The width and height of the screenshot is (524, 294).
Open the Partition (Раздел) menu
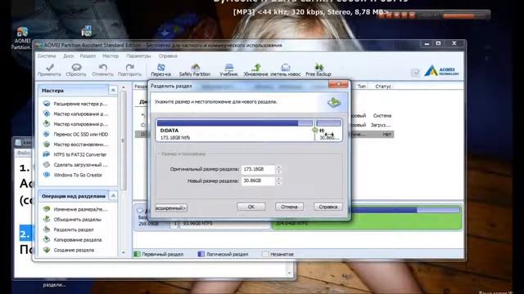(88, 56)
